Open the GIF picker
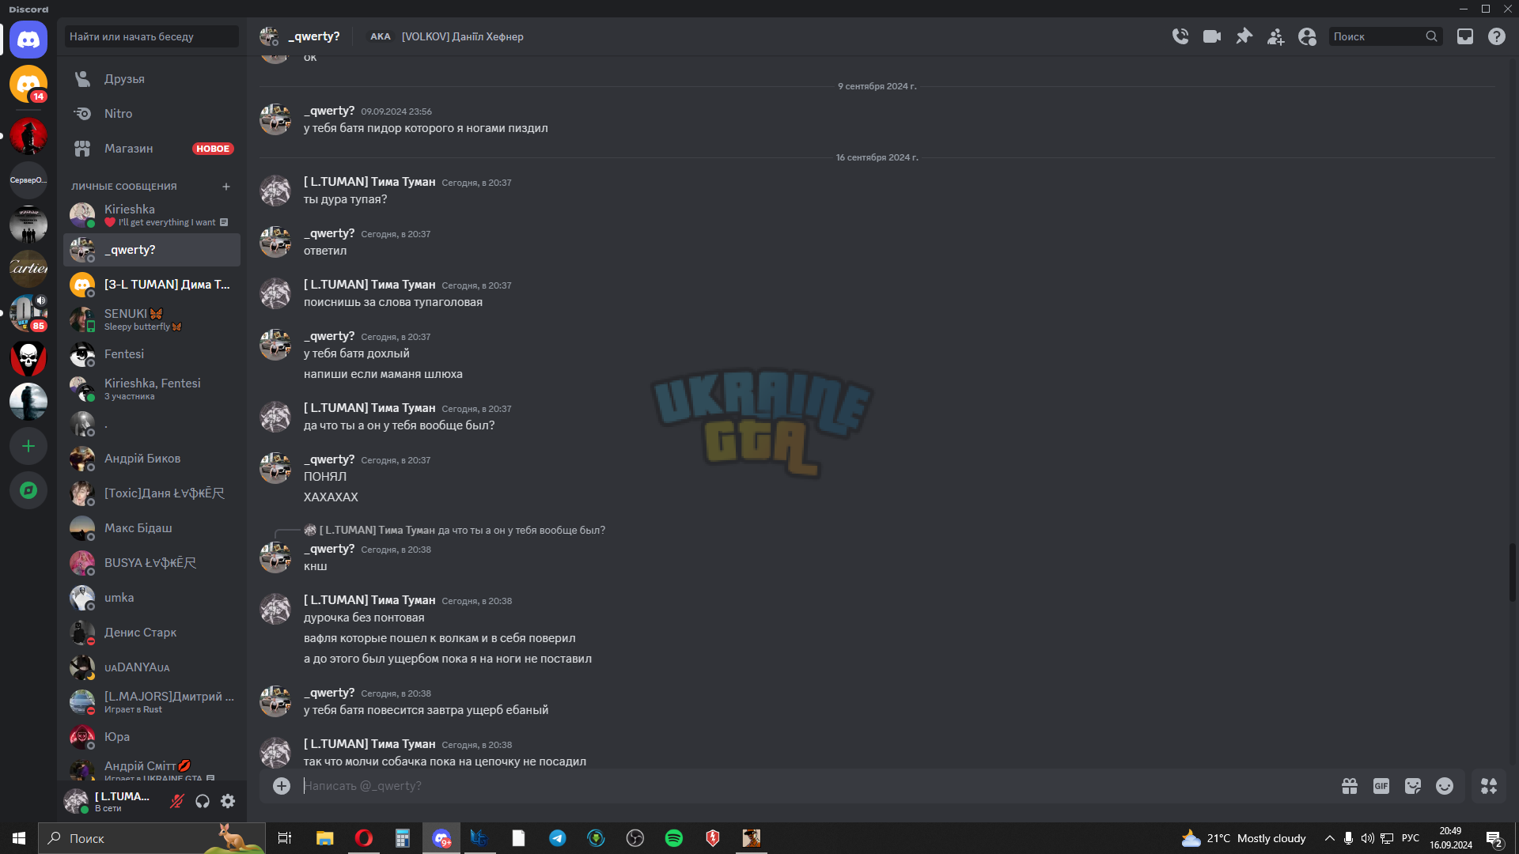 pos(1381,786)
